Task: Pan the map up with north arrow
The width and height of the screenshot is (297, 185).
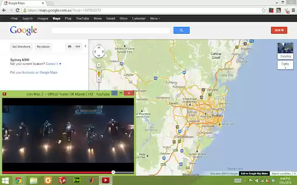Action: pyautogui.click(x=99, y=48)
